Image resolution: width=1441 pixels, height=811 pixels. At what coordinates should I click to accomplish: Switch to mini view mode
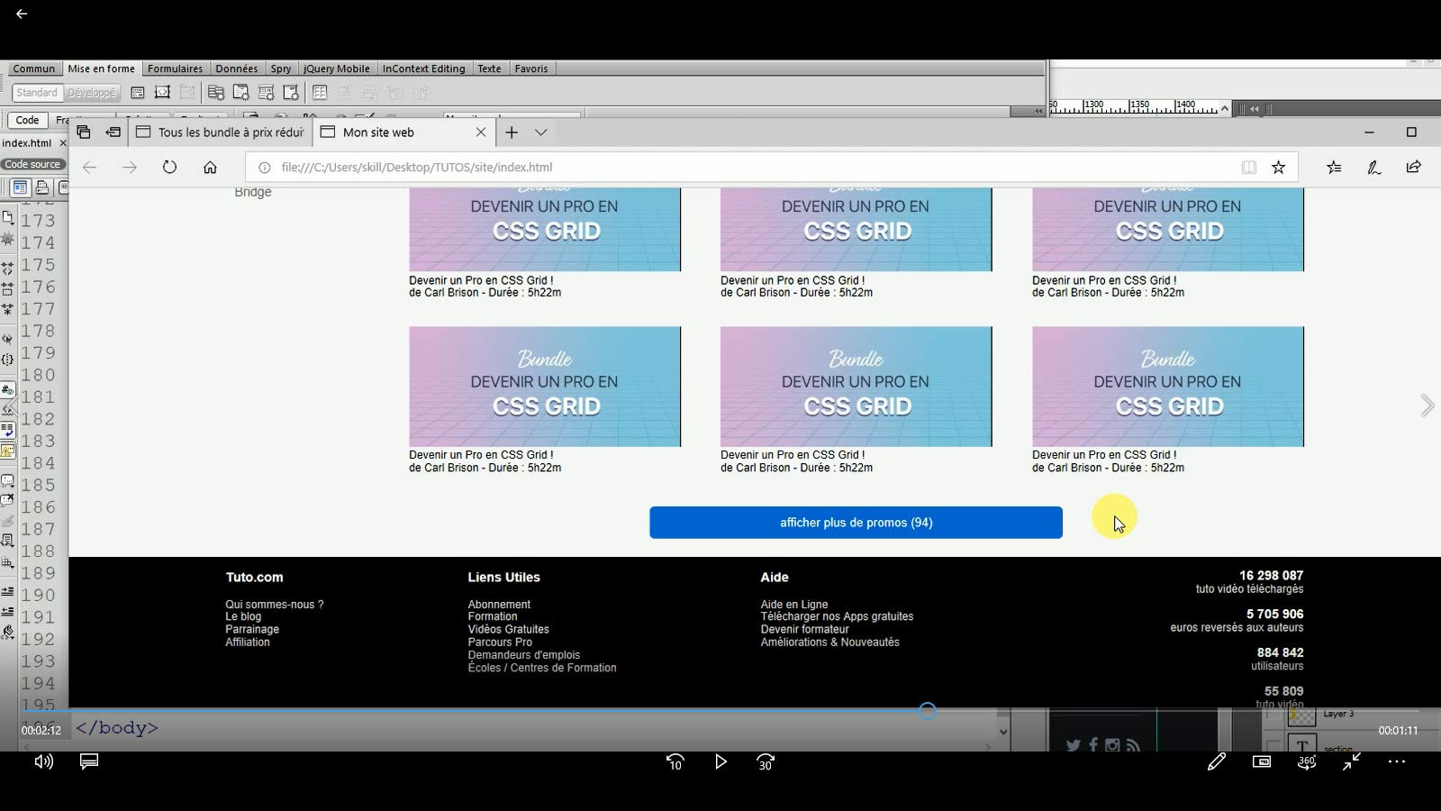[1262, 761]
